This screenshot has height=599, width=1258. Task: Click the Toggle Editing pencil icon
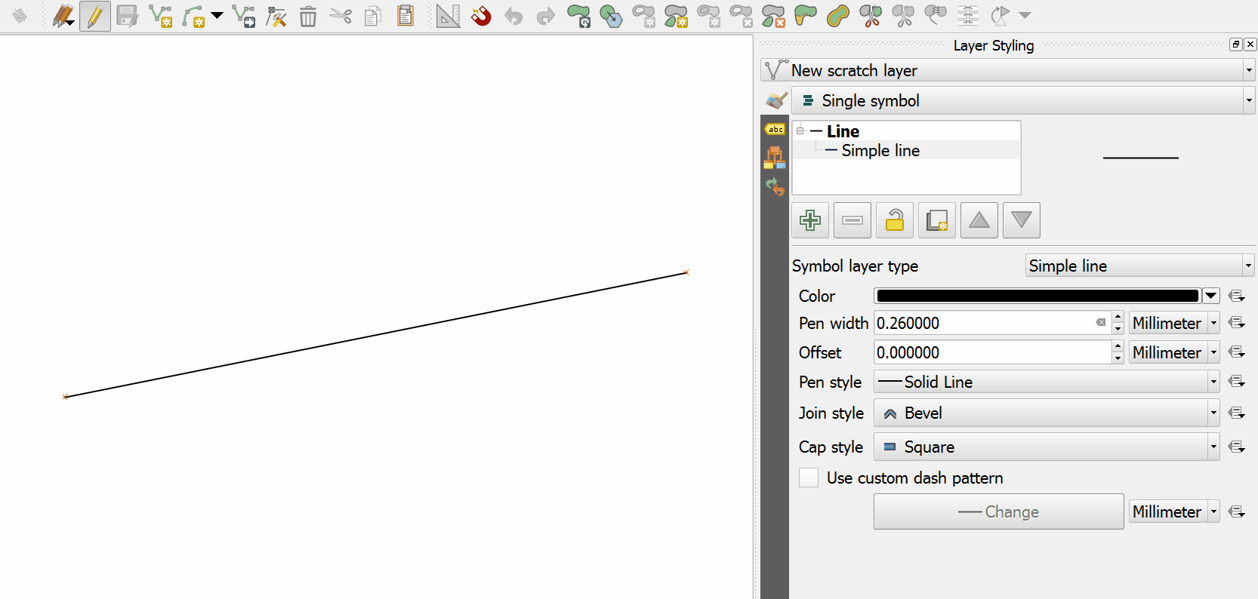(95, 16)
